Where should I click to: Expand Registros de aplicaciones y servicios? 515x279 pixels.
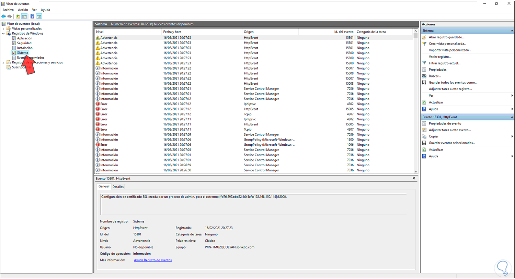[x=3, y=62]
